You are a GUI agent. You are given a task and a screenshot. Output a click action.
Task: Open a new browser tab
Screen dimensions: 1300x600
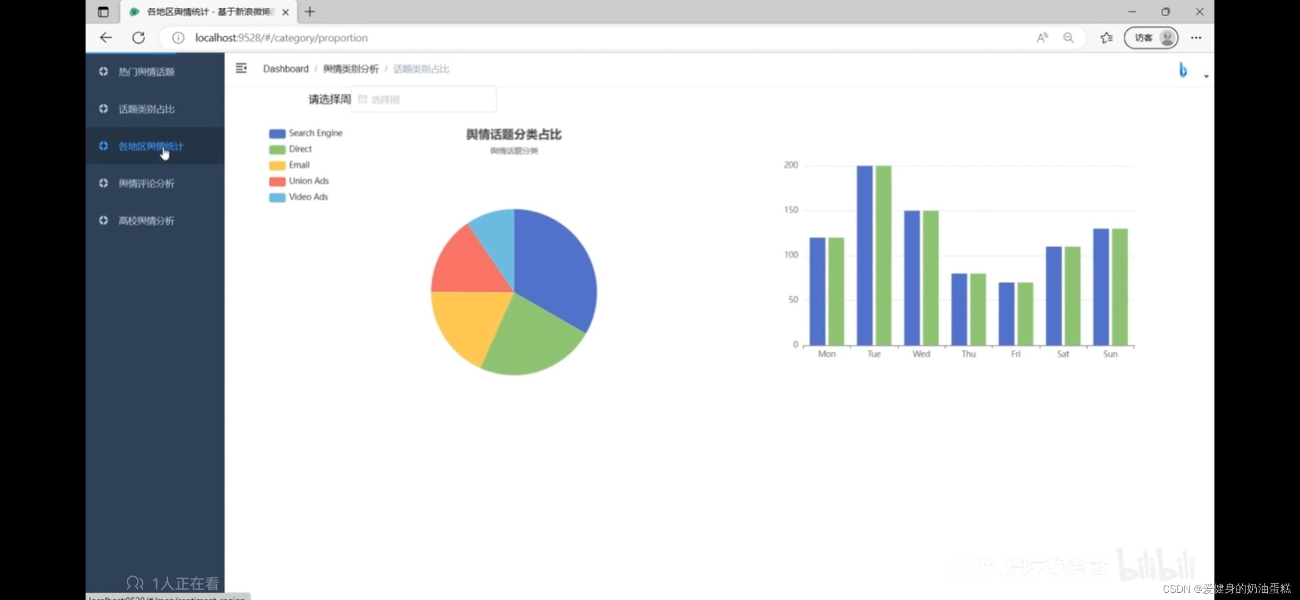(310, 12)
